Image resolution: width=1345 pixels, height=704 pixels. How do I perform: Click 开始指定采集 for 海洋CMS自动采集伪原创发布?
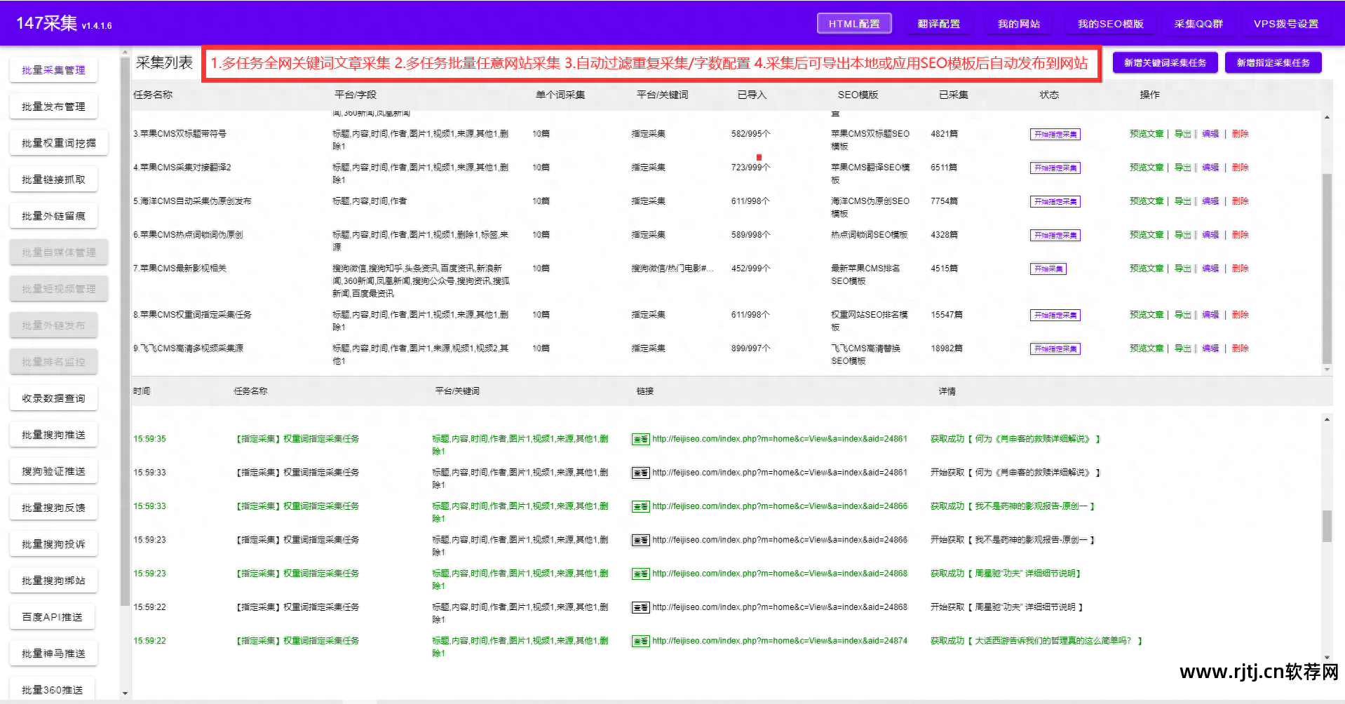1055,201
